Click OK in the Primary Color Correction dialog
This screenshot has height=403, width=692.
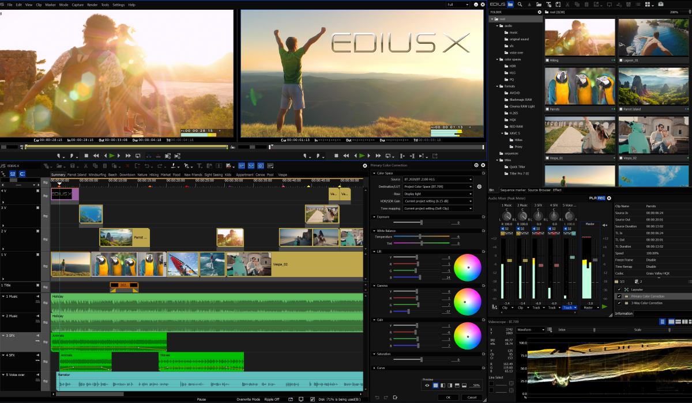point(447,397)
